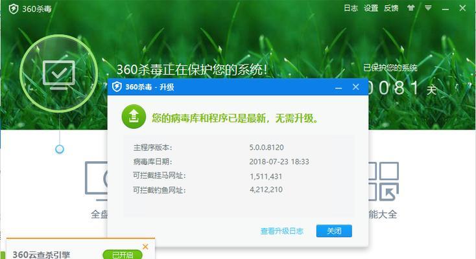Click the skin (shirt) icon

coord(411,8)
